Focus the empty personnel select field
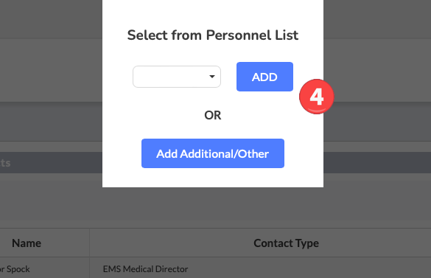431x278 pixels. pos(177,77)
